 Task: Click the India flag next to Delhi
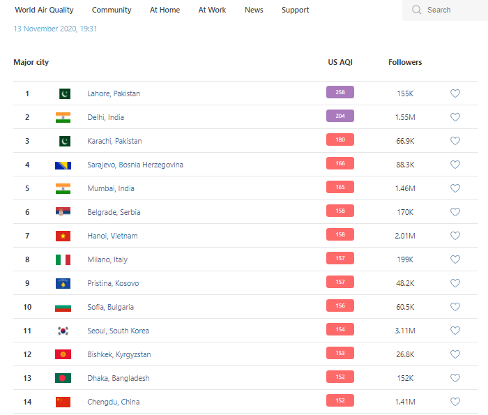[63, 117]
